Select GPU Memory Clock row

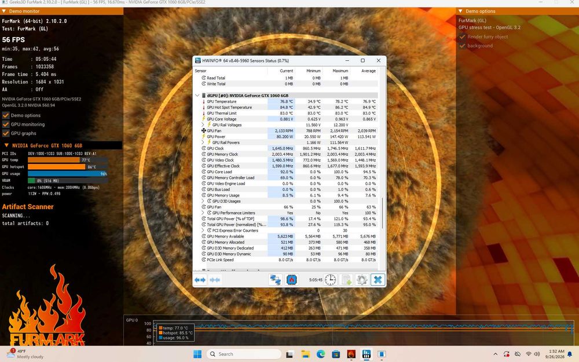click(289, 155)
